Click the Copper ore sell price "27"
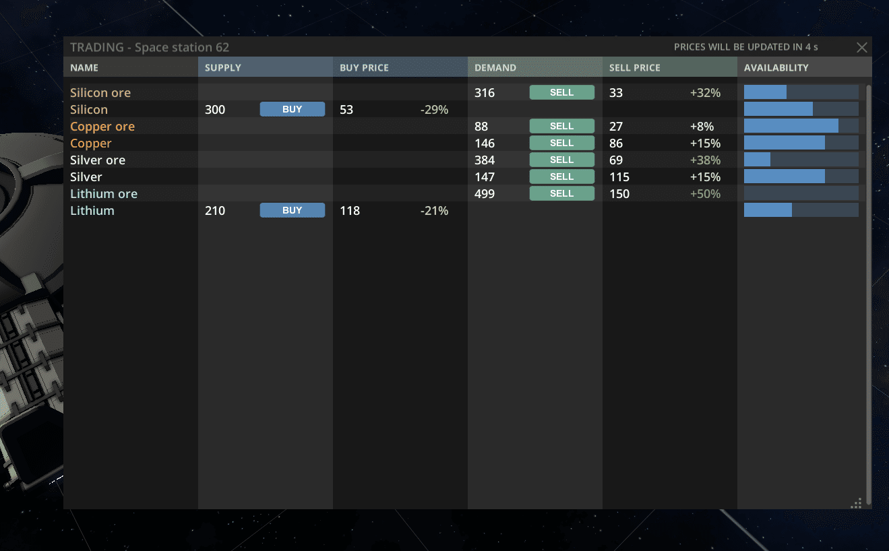 [x=616, y=127]
